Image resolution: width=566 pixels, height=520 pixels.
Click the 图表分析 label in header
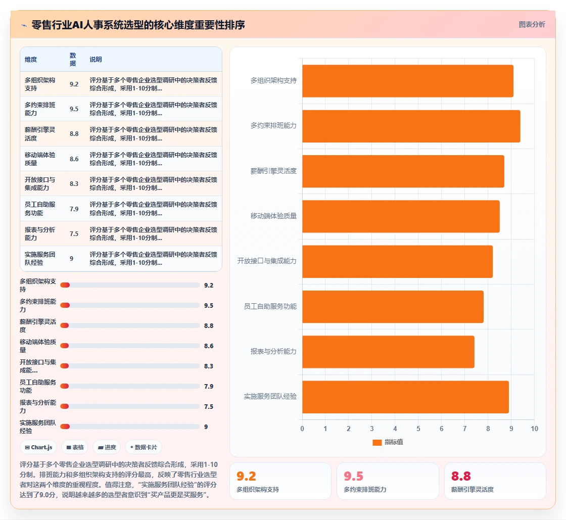(x=532, y=25)
